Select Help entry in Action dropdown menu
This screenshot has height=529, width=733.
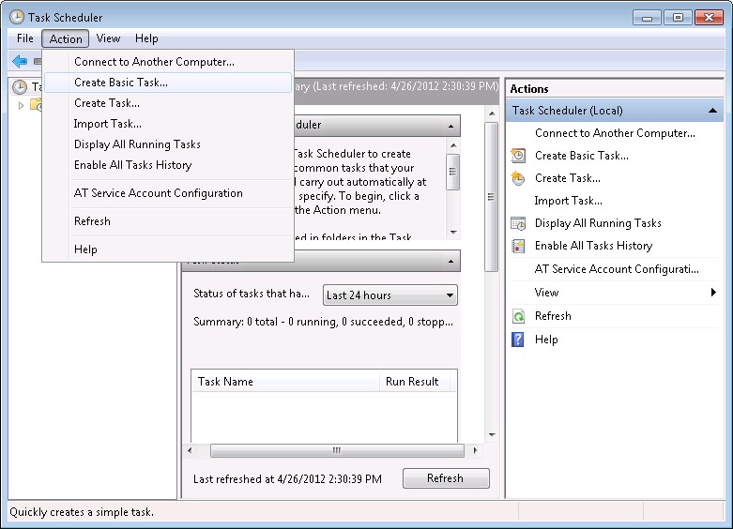168,249
